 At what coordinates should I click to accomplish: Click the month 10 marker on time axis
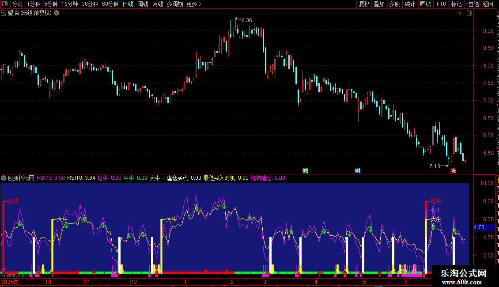click(48, 282)
